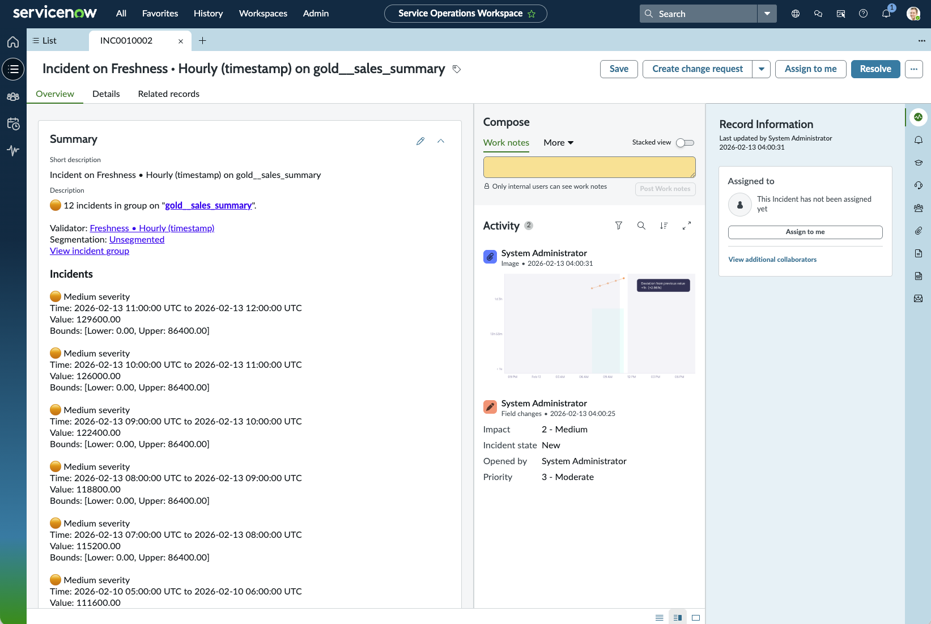This screenshot has width=931, height=624.
Task: Open the chat conversations icon in header
Action: 818,14
